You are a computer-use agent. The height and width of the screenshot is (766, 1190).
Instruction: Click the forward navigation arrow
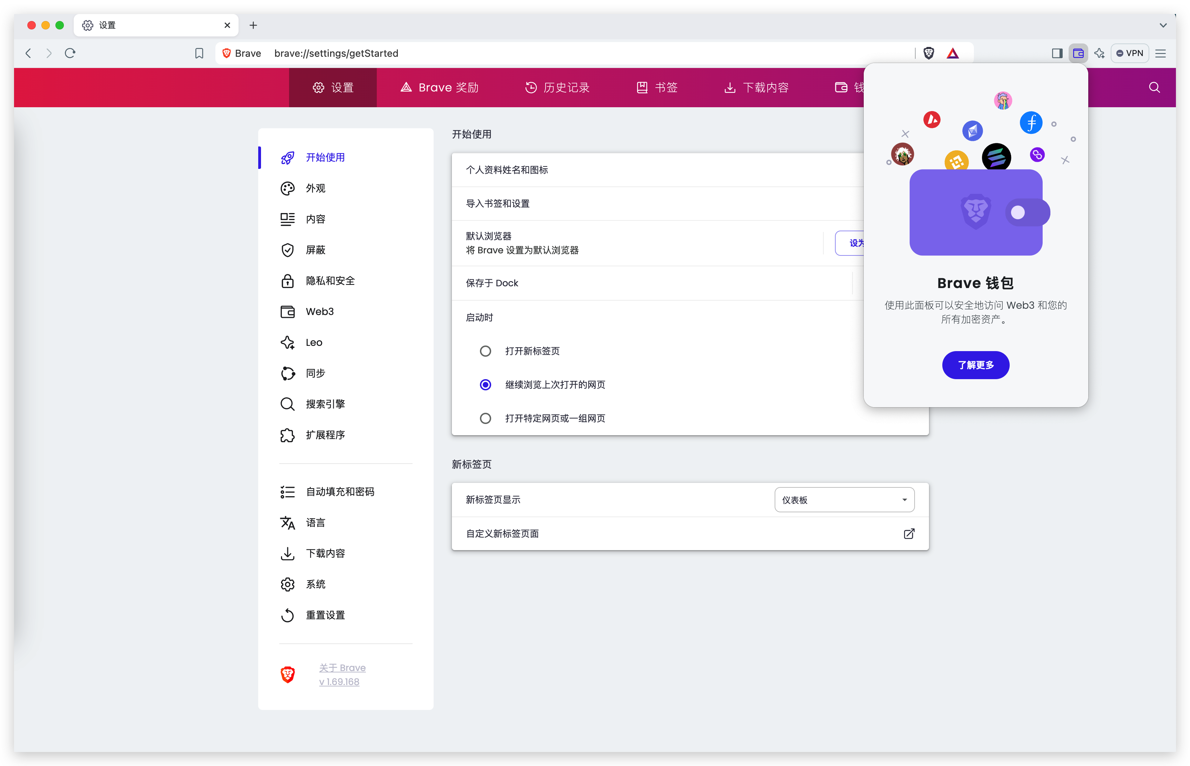(x=49, y=53)
